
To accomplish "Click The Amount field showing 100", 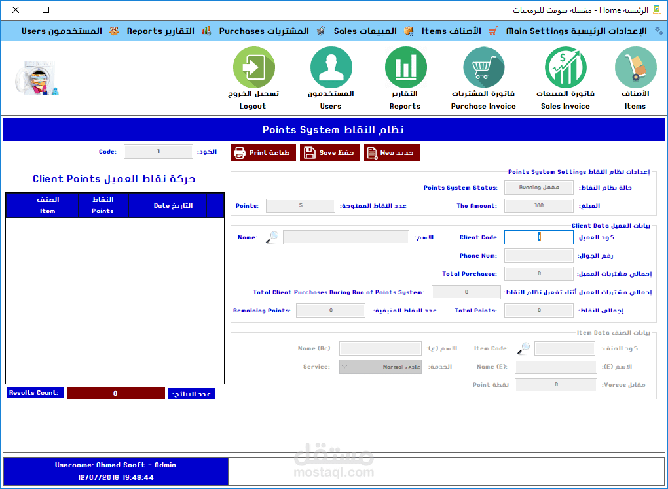I will click(539, 206).
